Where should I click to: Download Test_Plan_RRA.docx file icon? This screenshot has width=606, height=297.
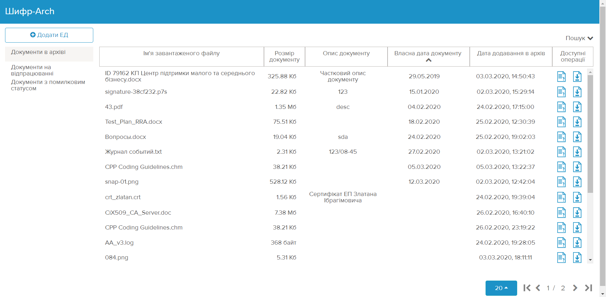click(577, 122)
